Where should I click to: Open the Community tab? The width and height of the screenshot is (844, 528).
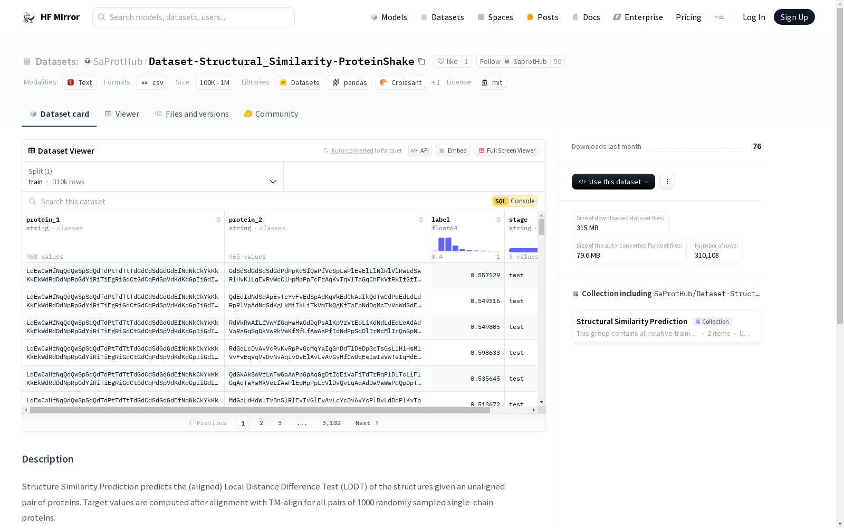click(x=271, y=114)
